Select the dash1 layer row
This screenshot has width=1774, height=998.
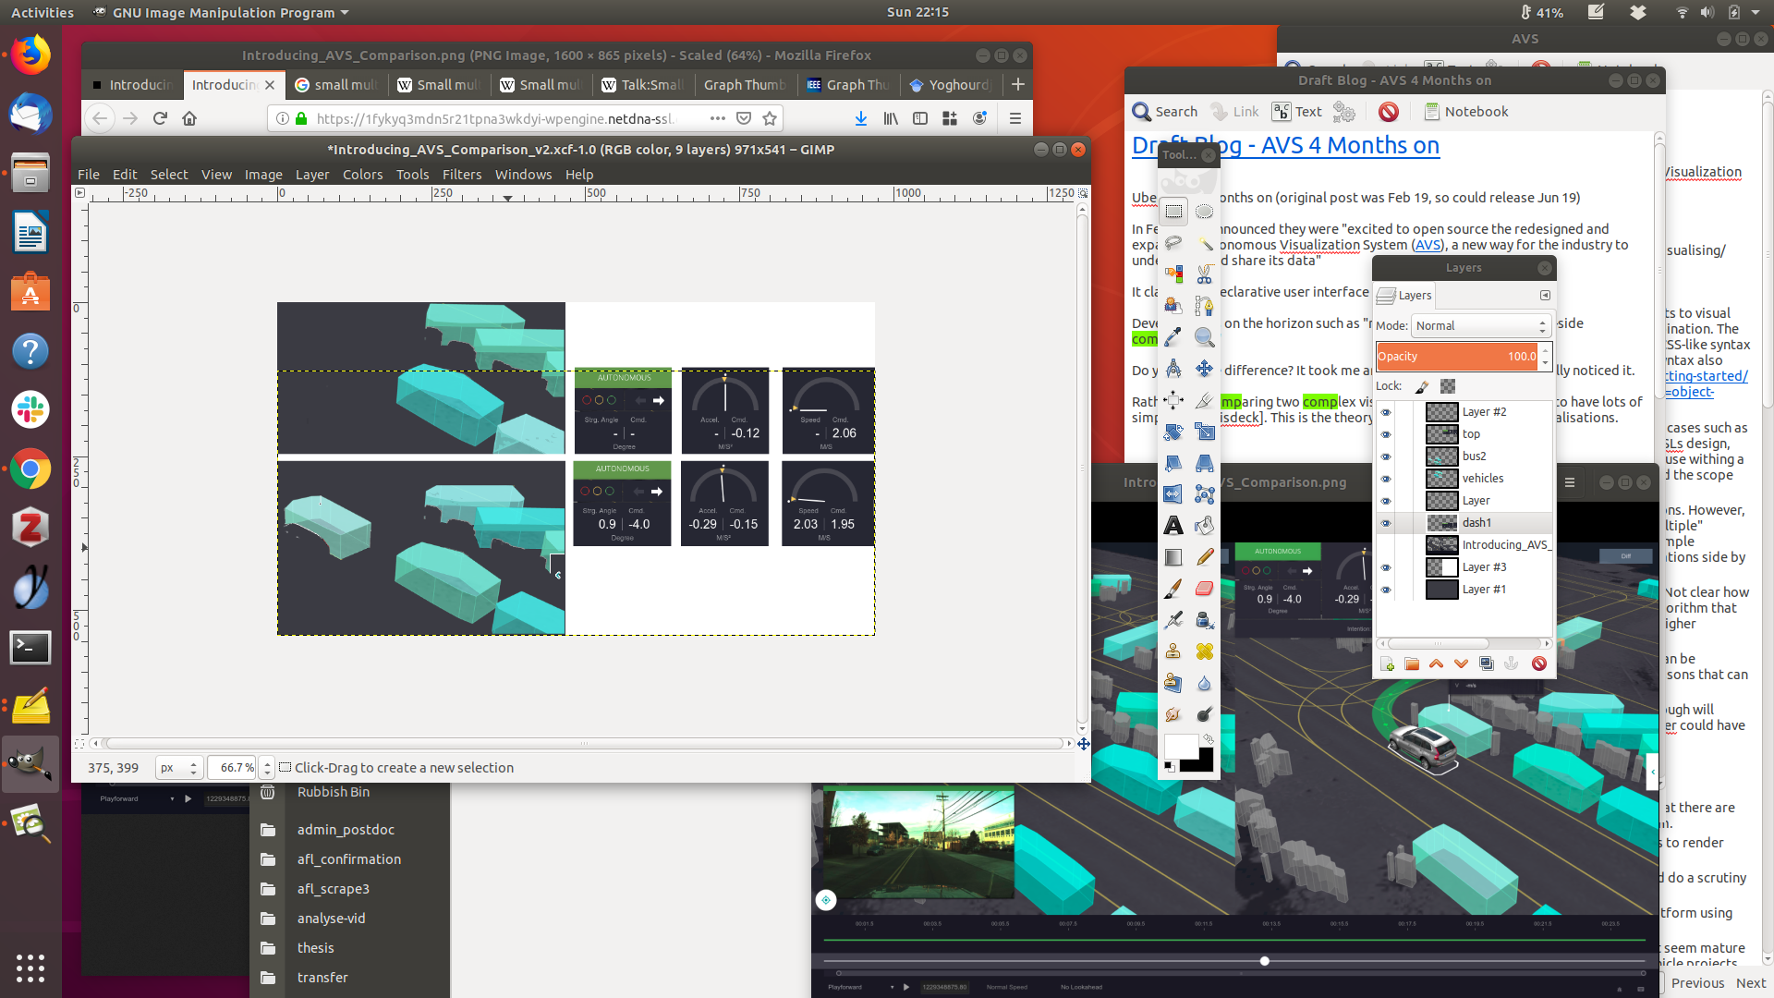click(x=1476, y=523)
